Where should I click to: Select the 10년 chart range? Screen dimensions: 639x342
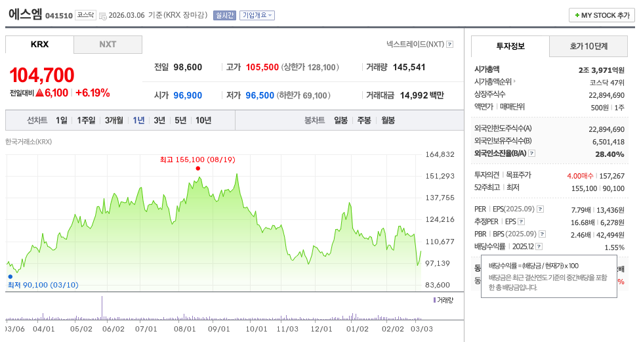[x=203, y=120]
